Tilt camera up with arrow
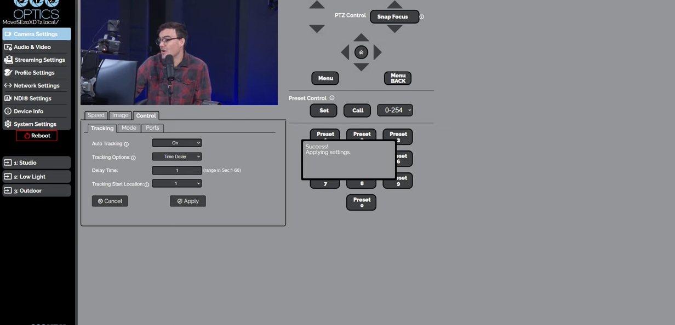The height and width of the screenshot is (325, 675). pyautogui.click(x=361, y=38)
